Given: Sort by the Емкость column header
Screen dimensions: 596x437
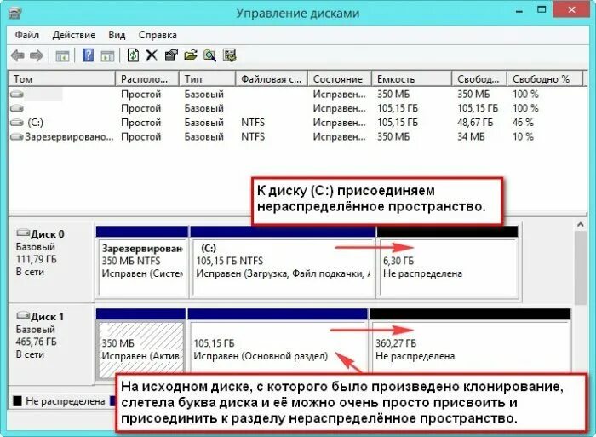Looking at the screenshot, I should 411,78.
